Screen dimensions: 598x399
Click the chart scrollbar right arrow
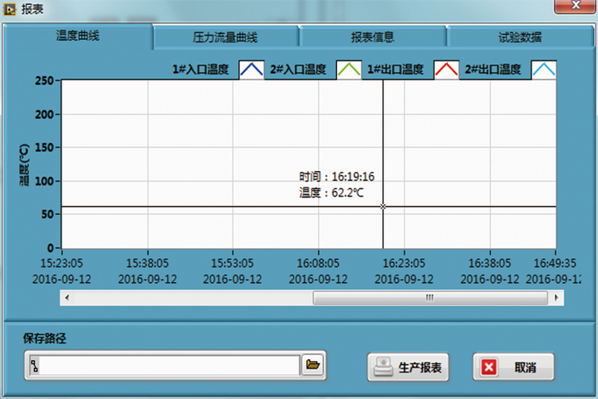(556, 298)
